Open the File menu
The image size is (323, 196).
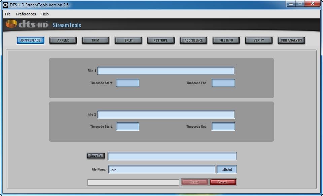coord(8,14)
